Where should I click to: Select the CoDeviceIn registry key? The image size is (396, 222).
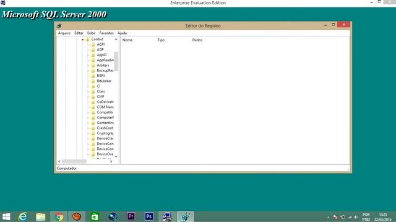(x=105, y=102)
